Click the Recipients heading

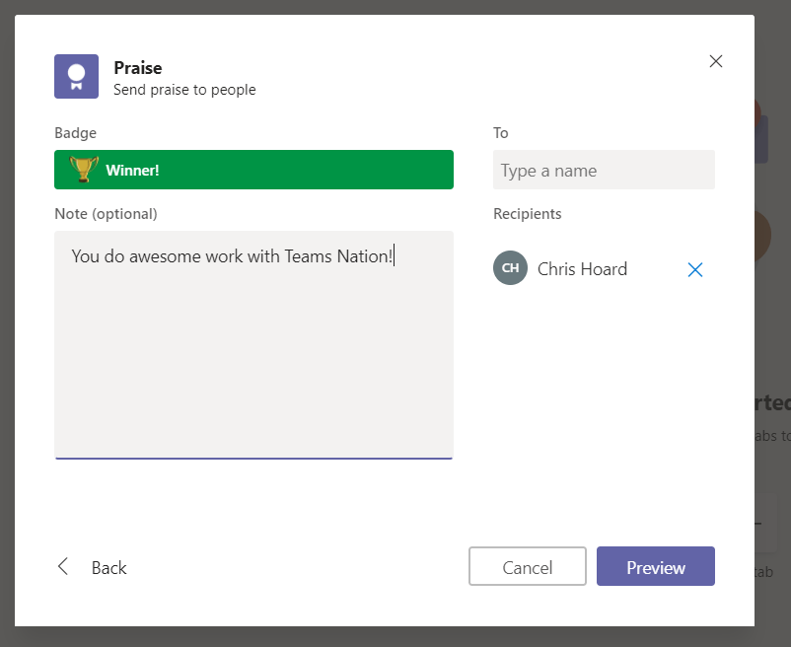527,213
